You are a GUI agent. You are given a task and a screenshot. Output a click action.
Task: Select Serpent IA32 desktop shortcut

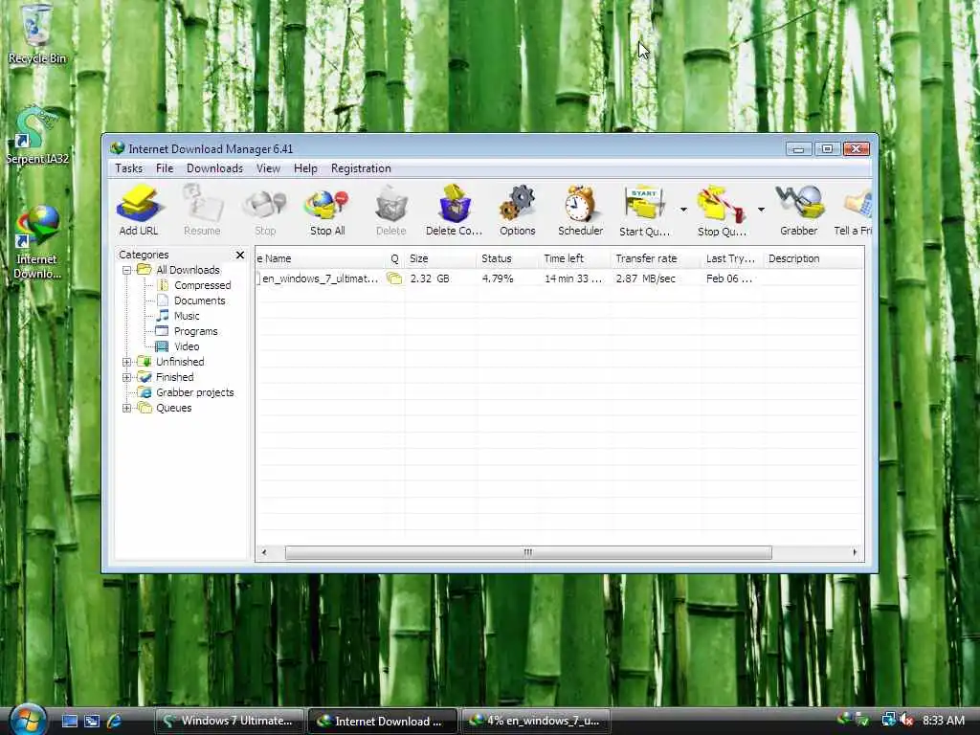click(x=37, y=136)
